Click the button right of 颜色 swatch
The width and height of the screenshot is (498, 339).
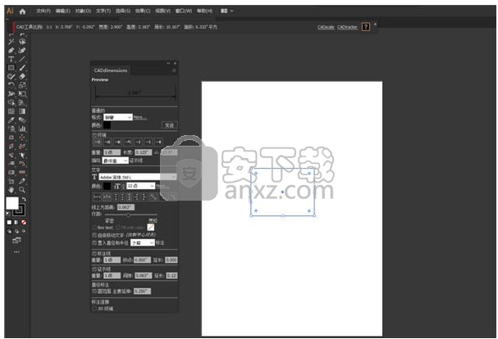click(169, 125)
